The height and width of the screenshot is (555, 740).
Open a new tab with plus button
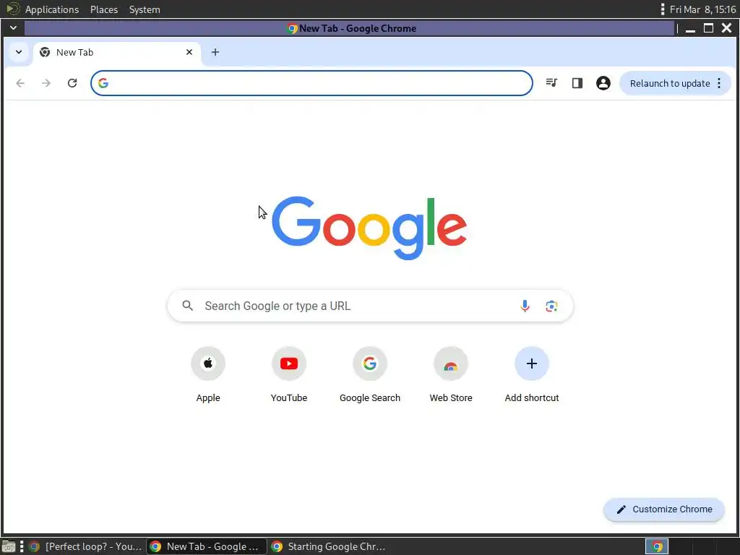[x=215, y=52]
